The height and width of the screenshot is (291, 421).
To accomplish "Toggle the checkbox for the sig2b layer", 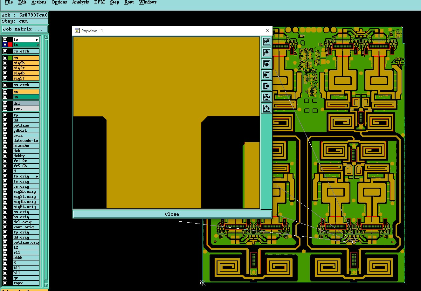I will [5, 63].
